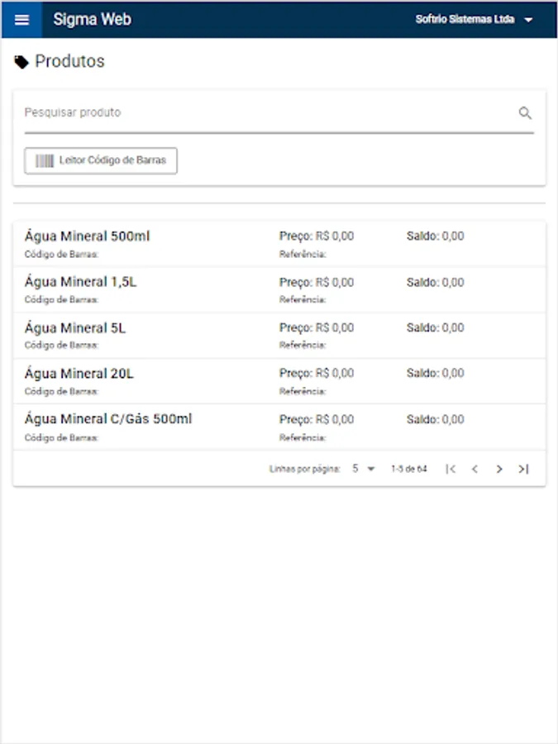
Task: Click the search magnifier icon
Action: (x=525, y=113)
